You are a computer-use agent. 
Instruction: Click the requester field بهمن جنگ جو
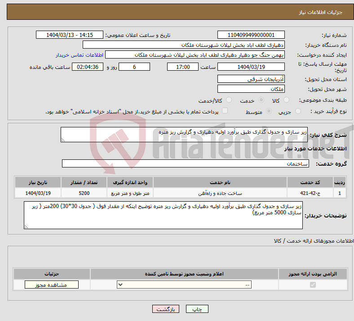tap(195, 55)
